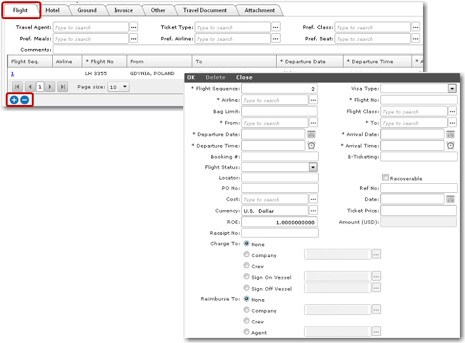The image size is (465, 343).
Task: Go to next page in flight grid
Action: point(50,87)
